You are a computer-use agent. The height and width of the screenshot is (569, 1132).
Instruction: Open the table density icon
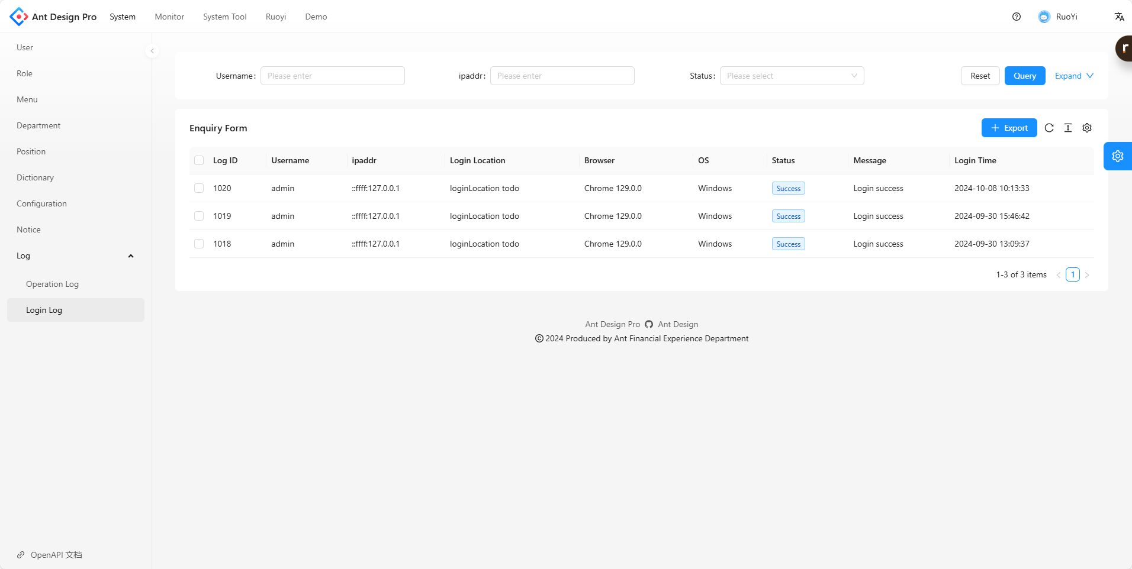[x=1068, y=128]
